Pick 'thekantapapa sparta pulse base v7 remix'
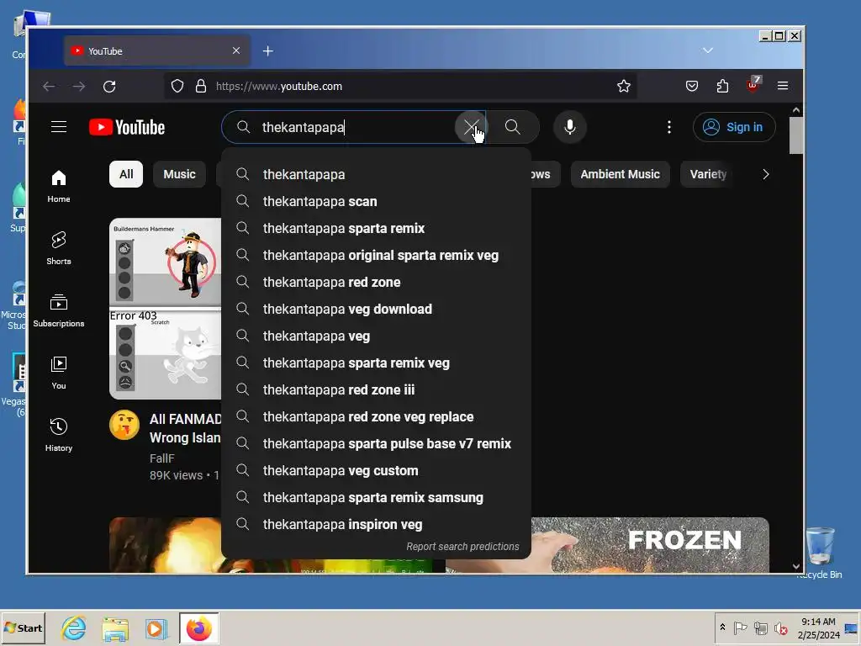 point(376,444)
